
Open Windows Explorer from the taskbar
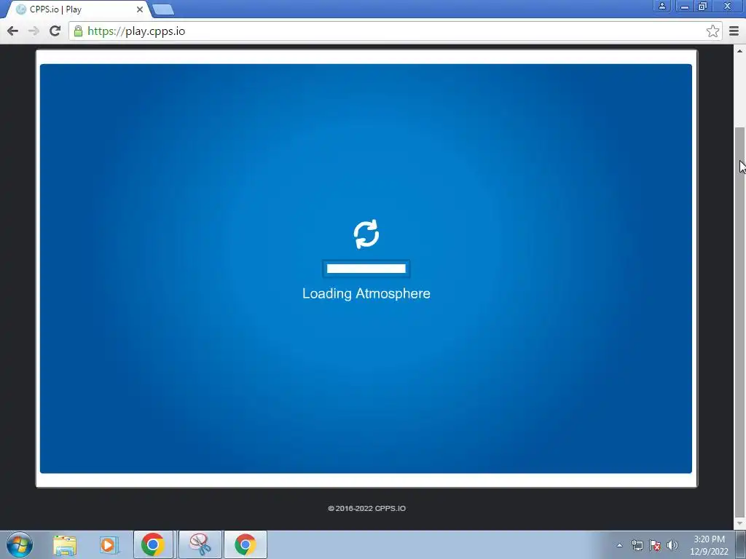coord(65,545)
